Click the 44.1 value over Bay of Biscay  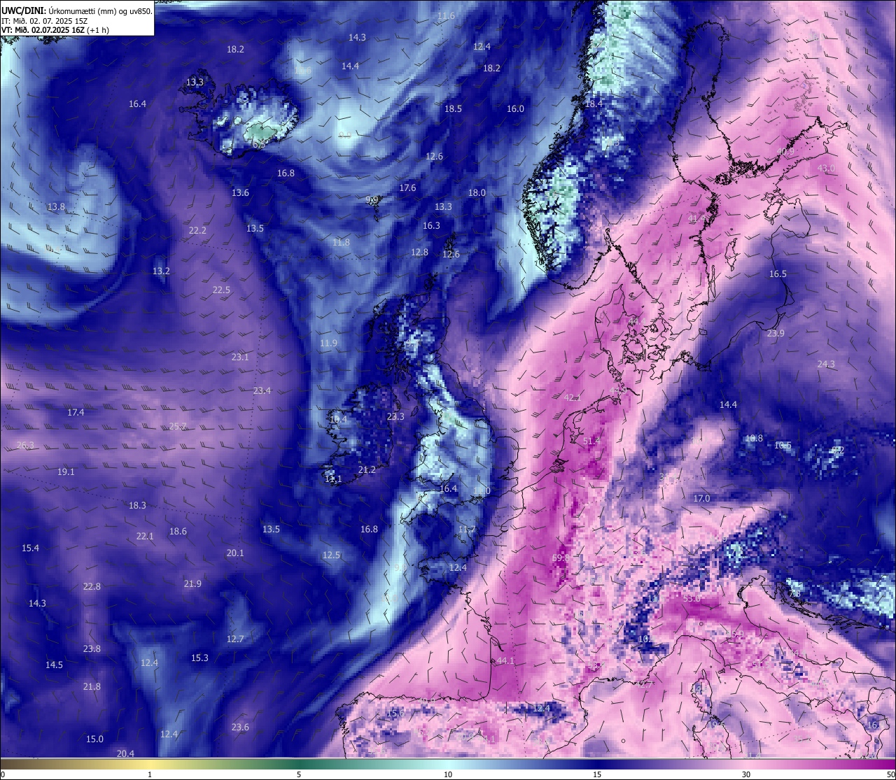505,660
